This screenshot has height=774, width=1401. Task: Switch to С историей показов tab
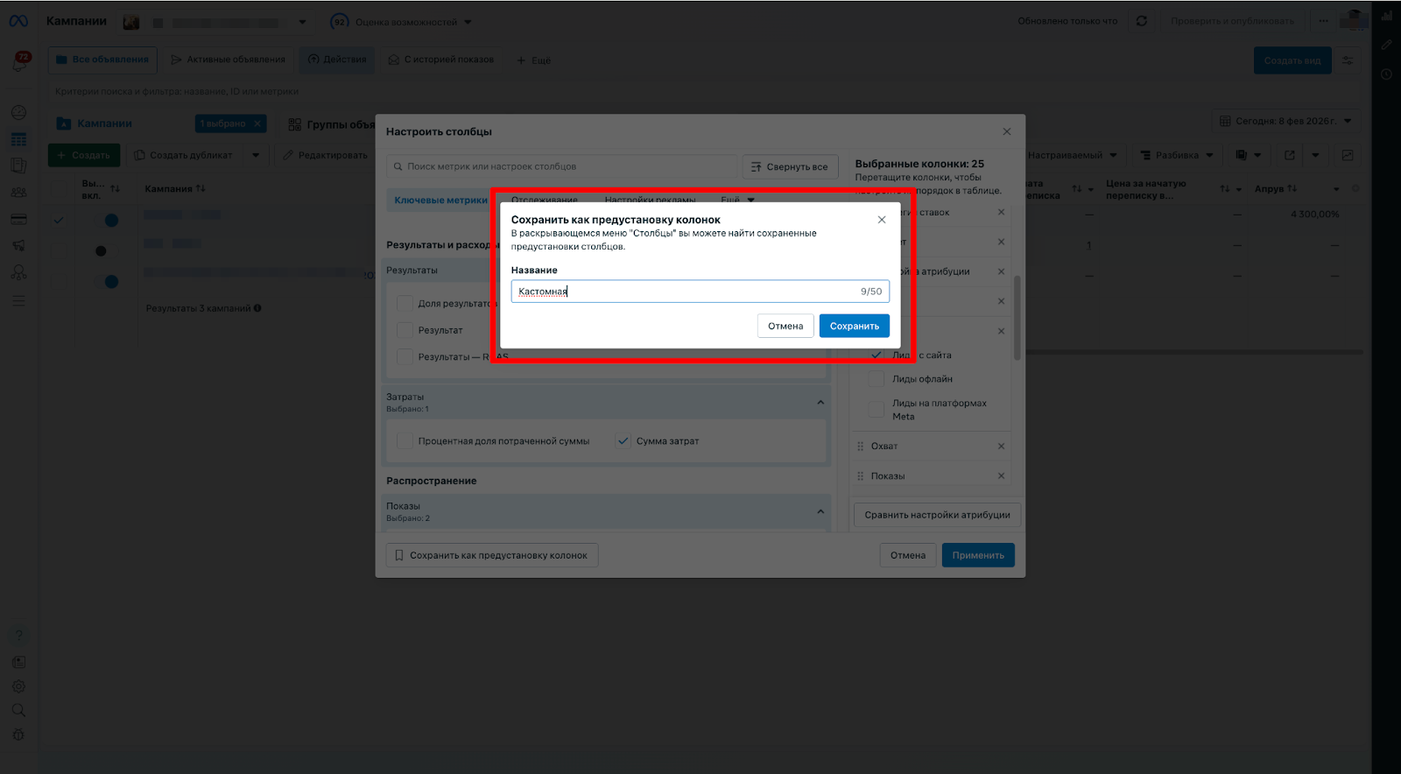pyautogui.click(x=441, y=60)
